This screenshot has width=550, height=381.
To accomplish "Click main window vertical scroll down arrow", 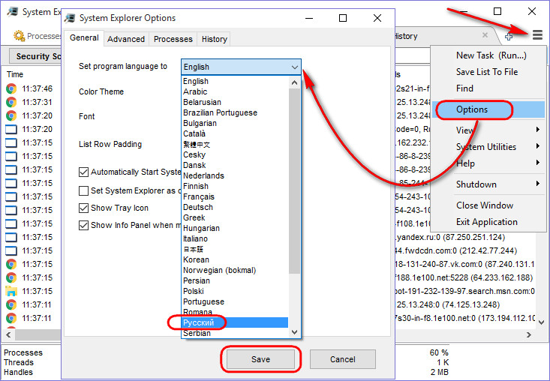I will click(x=541, y=322).
